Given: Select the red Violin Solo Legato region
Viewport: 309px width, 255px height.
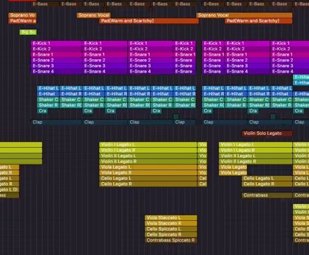Looking at the screenshot, I should 267,134.
